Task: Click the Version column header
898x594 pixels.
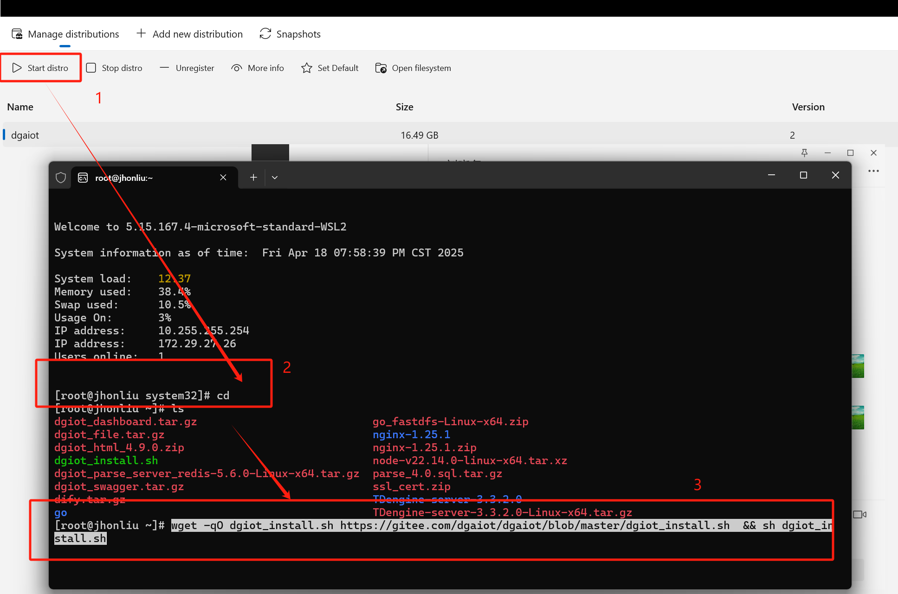Action: coord(808,107)
